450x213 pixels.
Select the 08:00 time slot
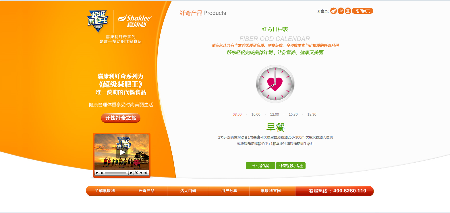(x=237, y=115)
